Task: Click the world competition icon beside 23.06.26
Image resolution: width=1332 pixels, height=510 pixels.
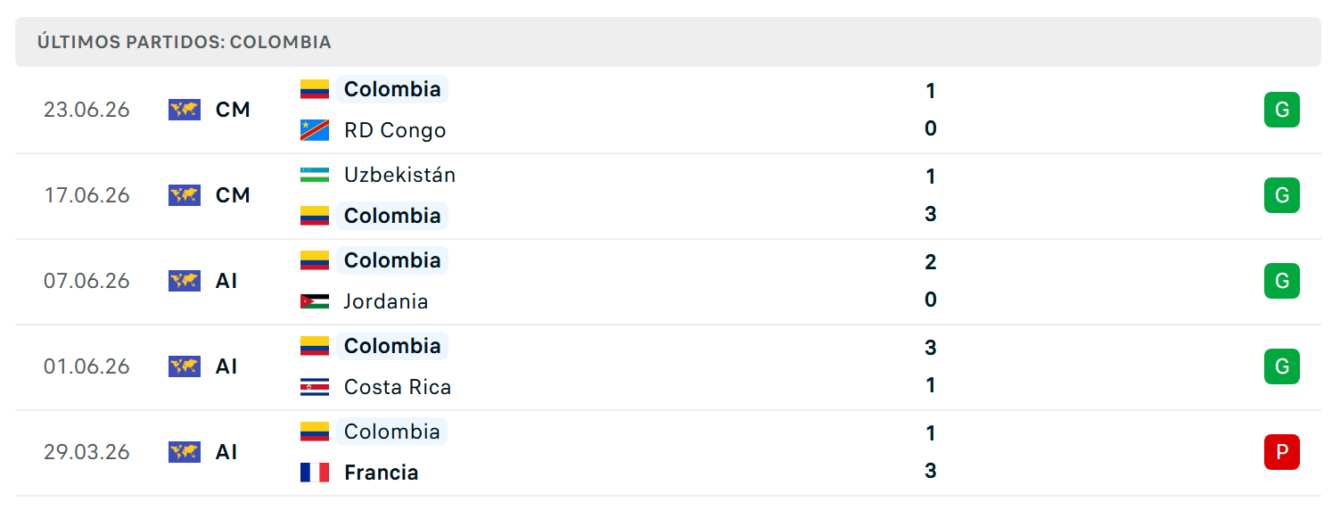Action: click(185, 110)
